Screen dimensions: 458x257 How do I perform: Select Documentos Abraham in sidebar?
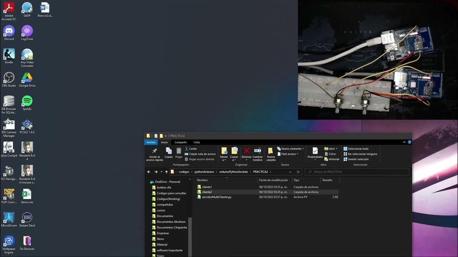(171, 222)
